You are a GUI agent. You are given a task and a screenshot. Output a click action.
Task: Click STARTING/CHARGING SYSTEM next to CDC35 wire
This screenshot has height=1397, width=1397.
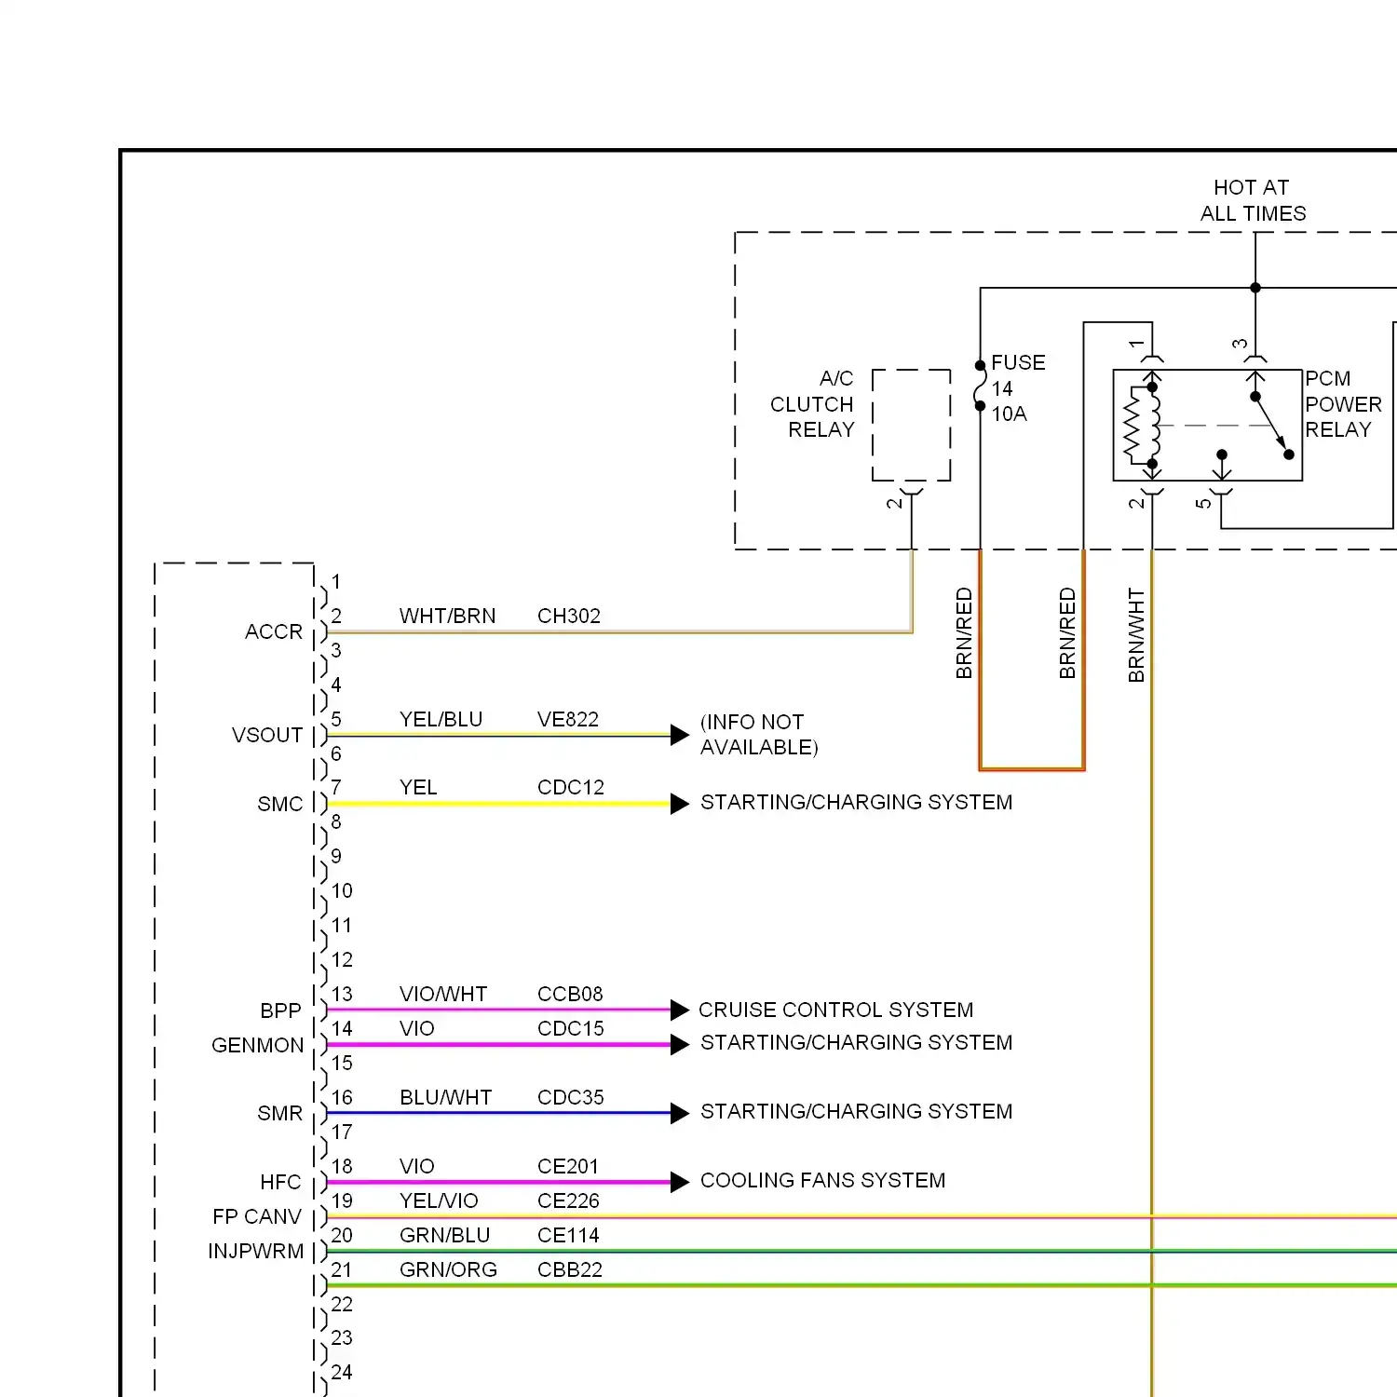coord(856,1111)
